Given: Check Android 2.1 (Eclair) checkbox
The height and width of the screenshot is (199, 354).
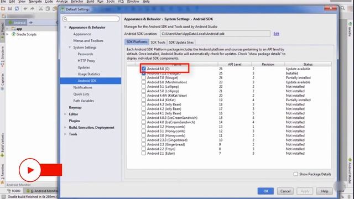Looking at the screenshot, I should point(144,153).
